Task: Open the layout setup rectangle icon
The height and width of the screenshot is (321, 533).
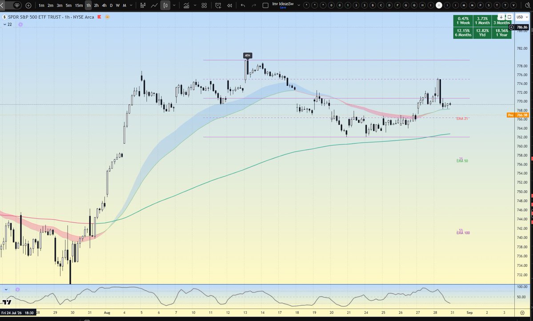Action: point(266,5)
